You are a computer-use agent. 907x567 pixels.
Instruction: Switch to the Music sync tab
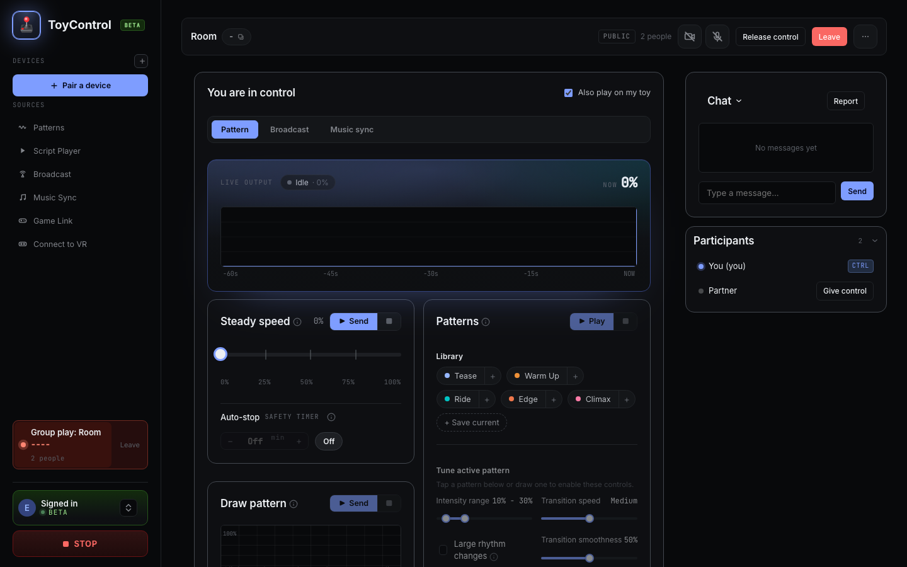[x=352, y=130]
